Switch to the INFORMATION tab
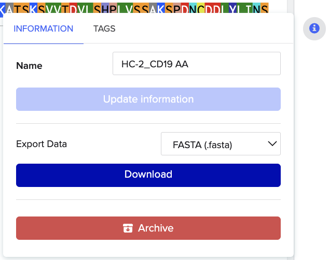 (x=44, y=29)
